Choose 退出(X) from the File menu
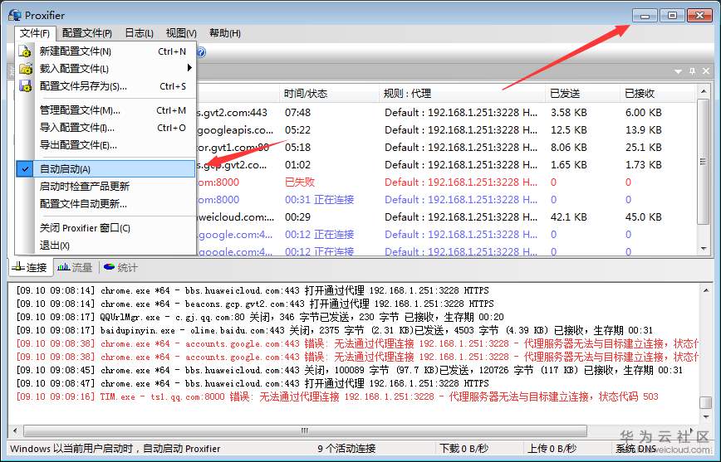Image resolution: width=721 pixels, height=462 pixels. (105, 246)
